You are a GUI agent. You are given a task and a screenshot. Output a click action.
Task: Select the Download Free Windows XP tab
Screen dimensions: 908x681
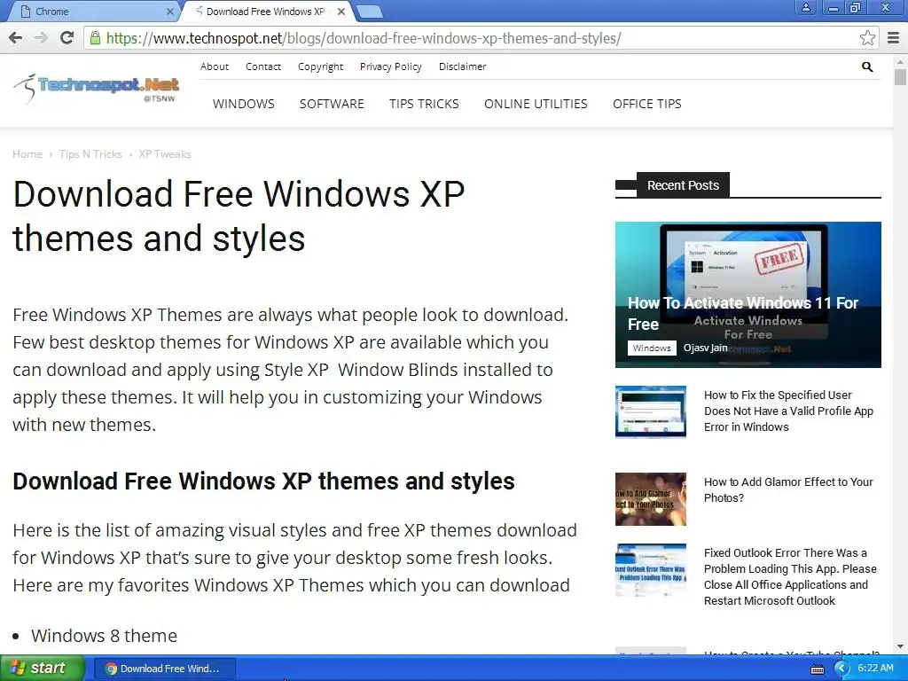[x=265, y=11]
